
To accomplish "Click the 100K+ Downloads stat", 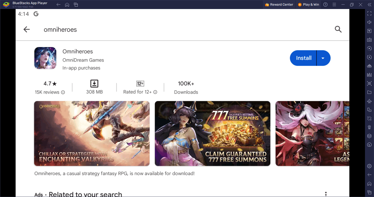I will 186,88.
